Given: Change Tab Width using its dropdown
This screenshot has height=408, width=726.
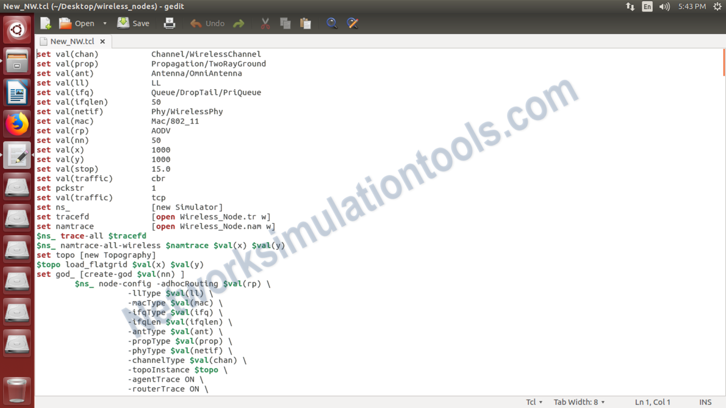Looking at the screenshot, I should (x=579, y=402).
